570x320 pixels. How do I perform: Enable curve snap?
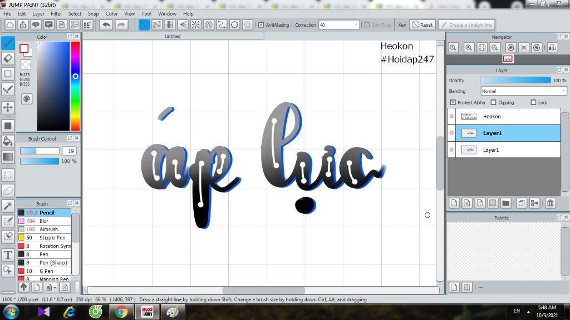[222, 24]
